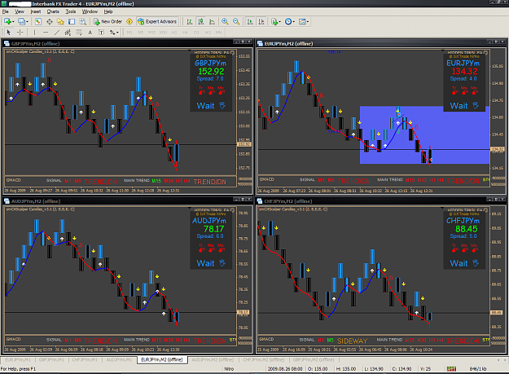
Task: Switch to GBPJPYm,M2 (offline) tab
Action: pos(314,359)
